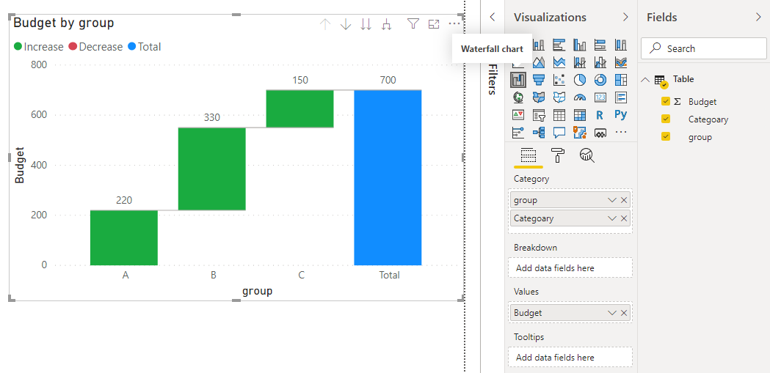
Task: Select the Gauge visual
Action: tap(580, 97)
